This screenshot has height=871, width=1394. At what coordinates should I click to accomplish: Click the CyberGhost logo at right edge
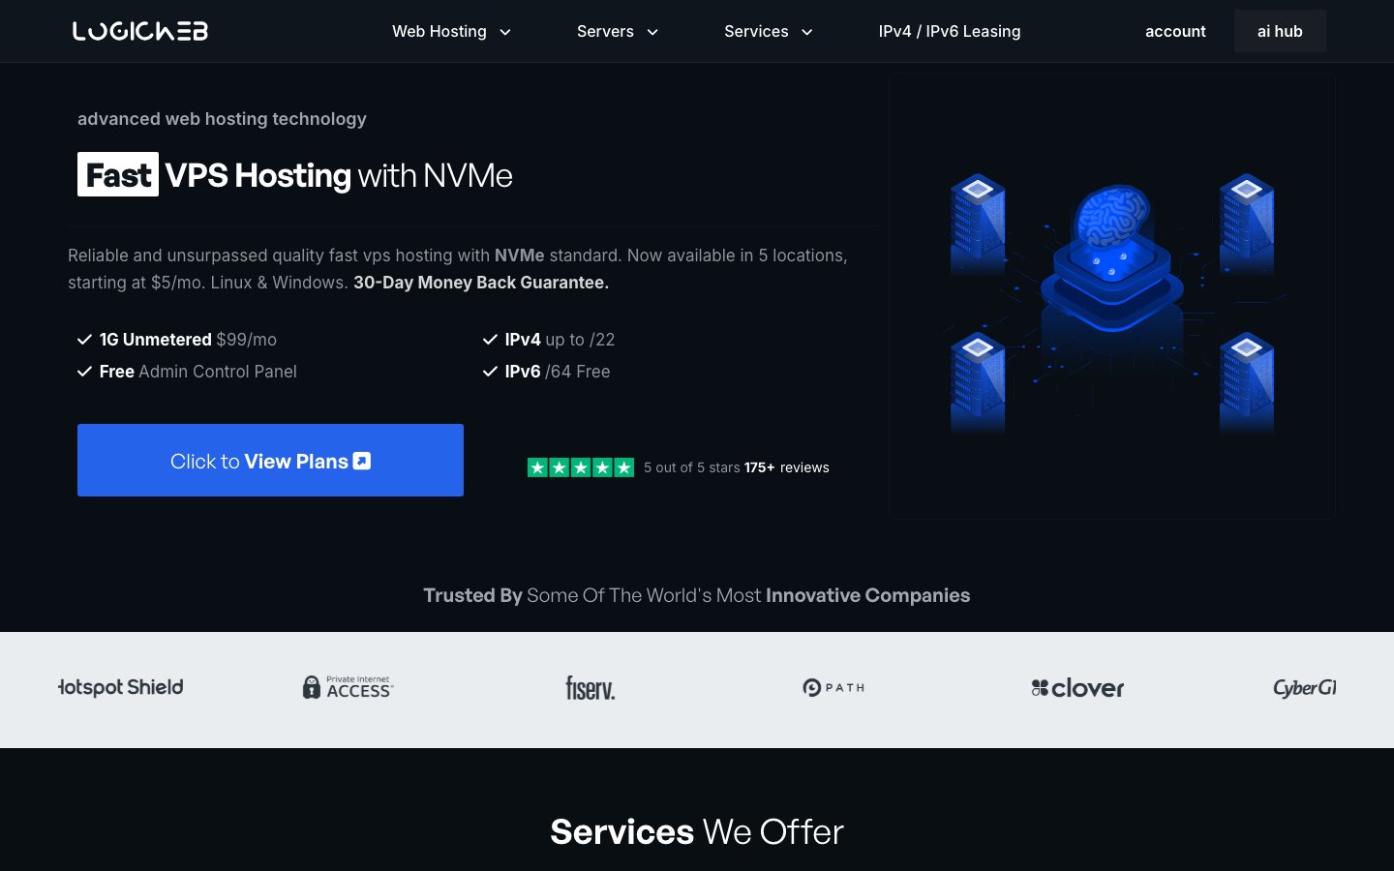[1305, 688]
